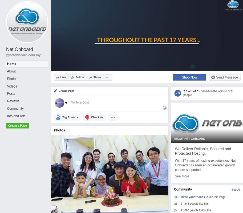Open the About section in sidebar

pos(11,71)
